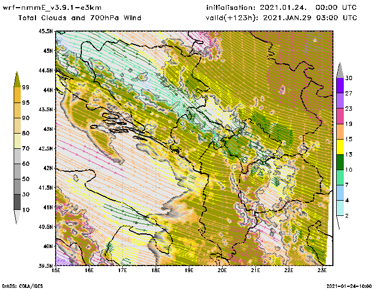Click the cloud legend swatch between 80 and 90

tap(17, 125)
